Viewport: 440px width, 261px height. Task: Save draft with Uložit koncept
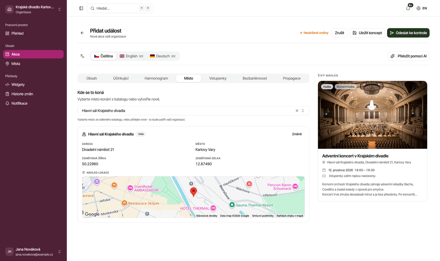367,33
